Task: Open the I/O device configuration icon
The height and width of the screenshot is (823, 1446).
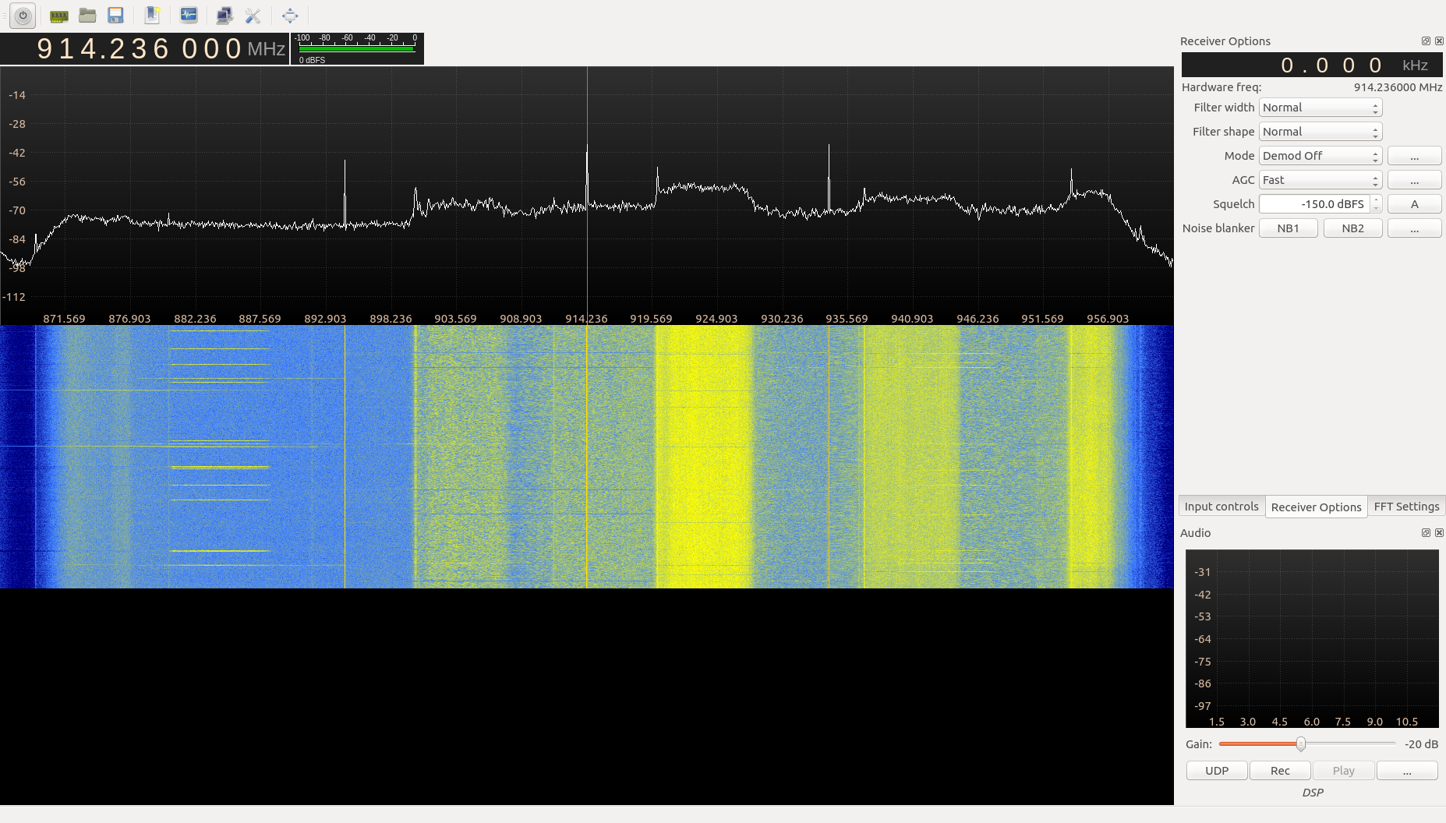Action: 58,16
